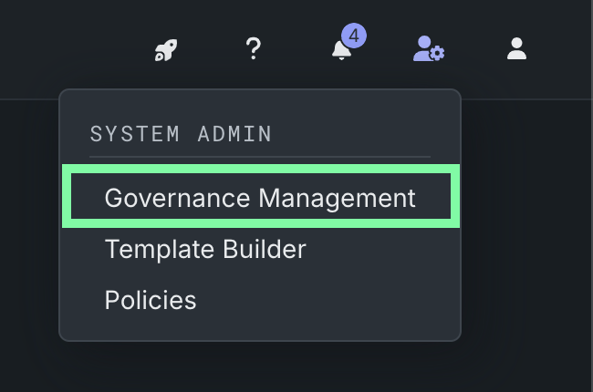Navigate to Template Builder
Viewport: 593px width, 392px height.
[x=205, y=249]
